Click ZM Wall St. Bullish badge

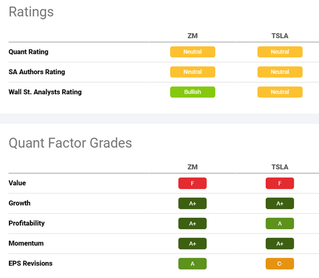(x=192, y=92)
